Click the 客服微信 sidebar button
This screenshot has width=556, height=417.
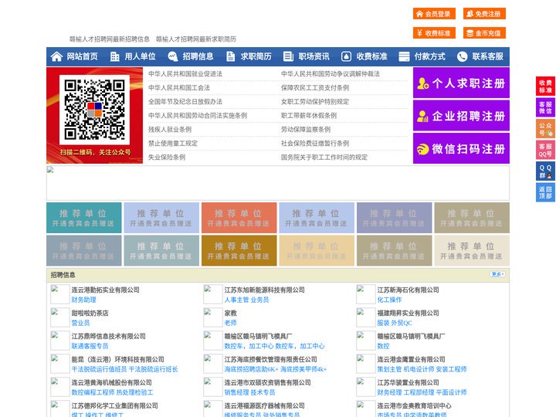pyautogui.click(x=545, y=107)
